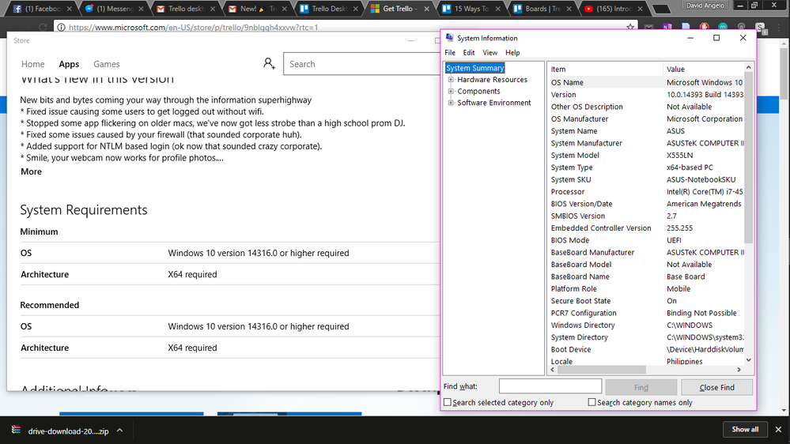
Task: Select the Software Environment tree label
Action: 493,103
